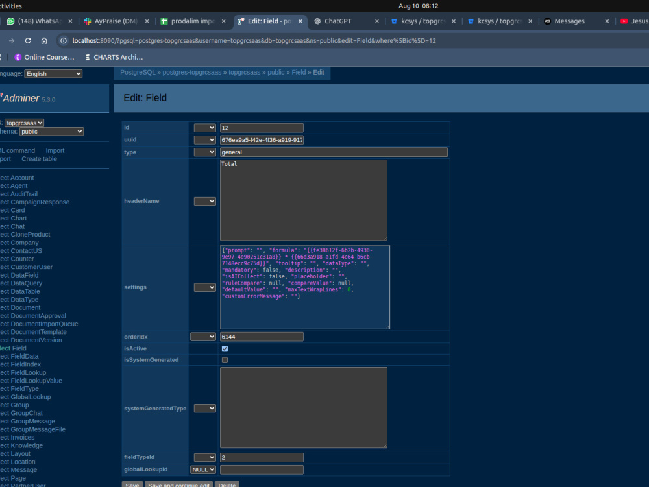Click the browser home icon
649x487 pixels.
click(x=44, y=40)
